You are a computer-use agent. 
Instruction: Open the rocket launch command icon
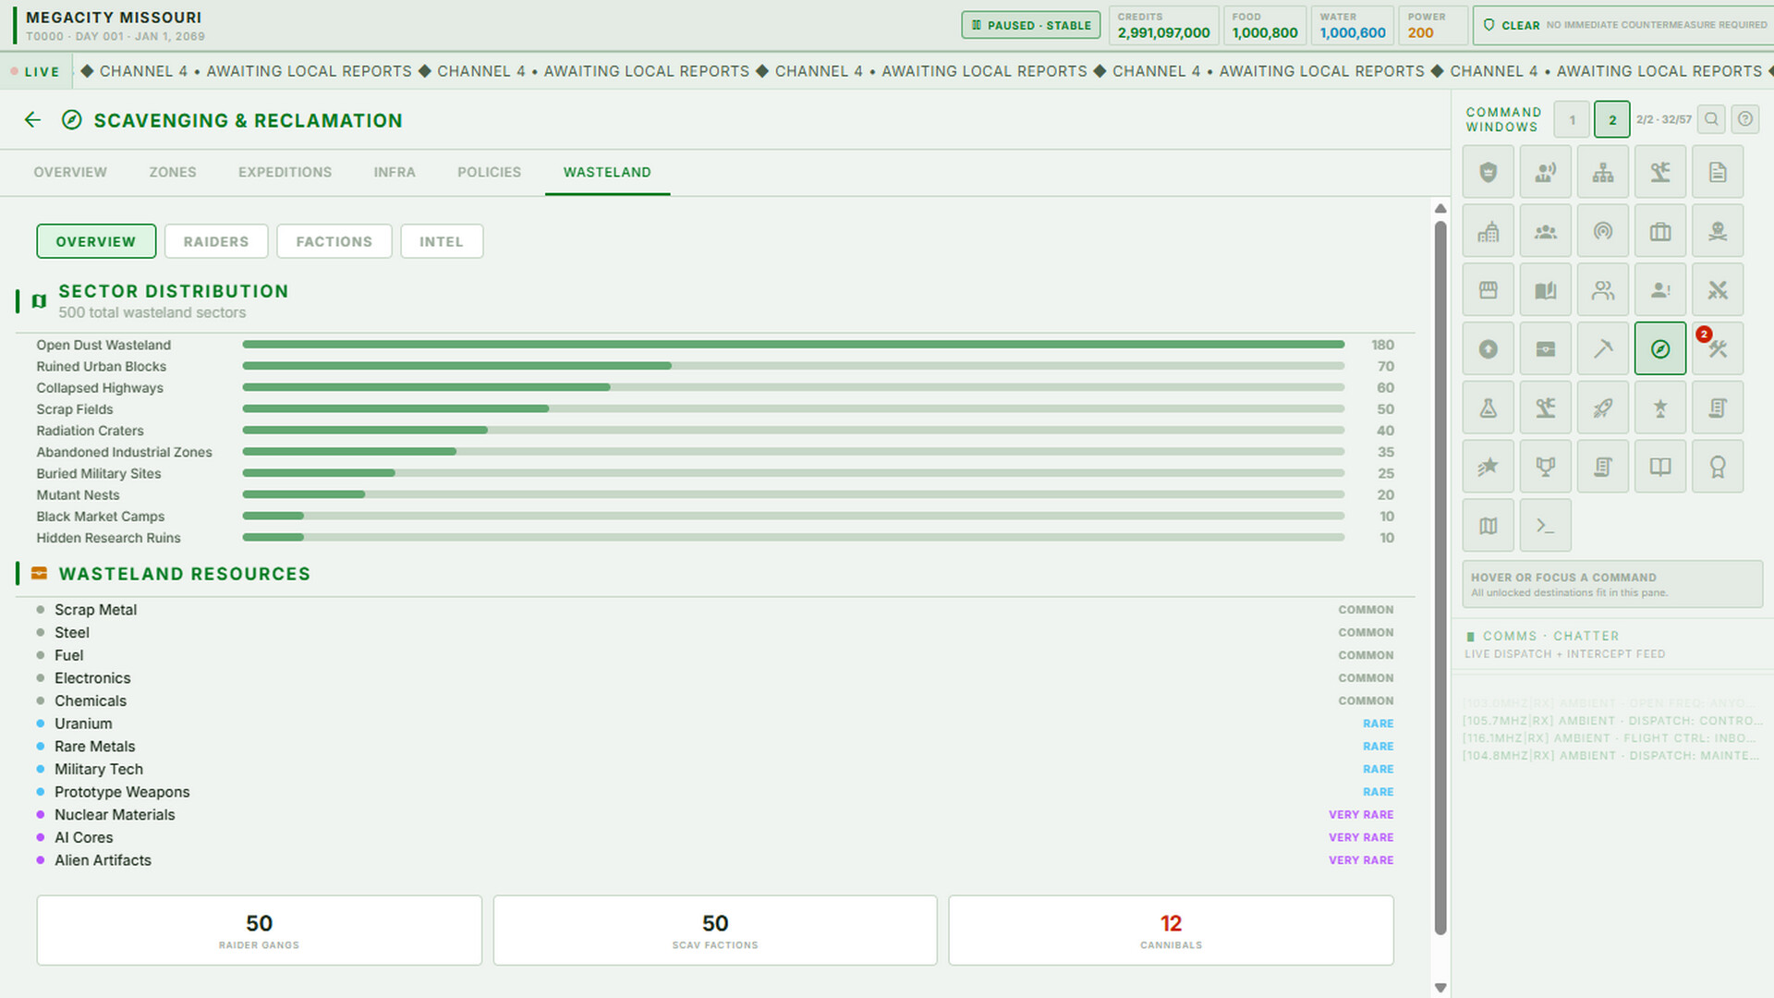click(x=1602, y=408)
